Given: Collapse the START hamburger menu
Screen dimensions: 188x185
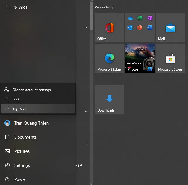Looking at the screenshot, I should click(7, 7).
